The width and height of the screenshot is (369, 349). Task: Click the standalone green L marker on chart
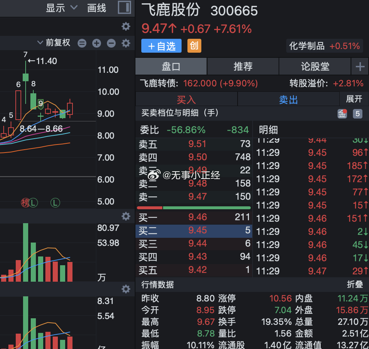coord(55,203)
